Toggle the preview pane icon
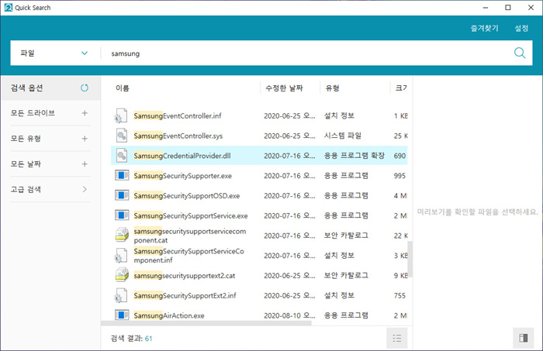The height and width of the screenshot is (351, 543). [524, 338]
